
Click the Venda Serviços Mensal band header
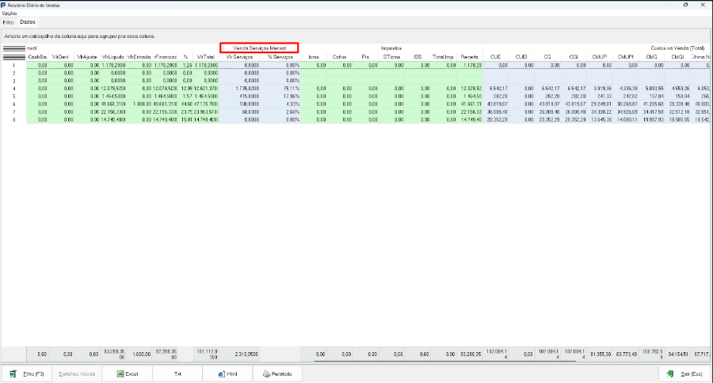[260, 47]
